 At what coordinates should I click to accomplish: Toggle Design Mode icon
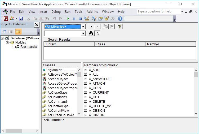pos(87,19)
